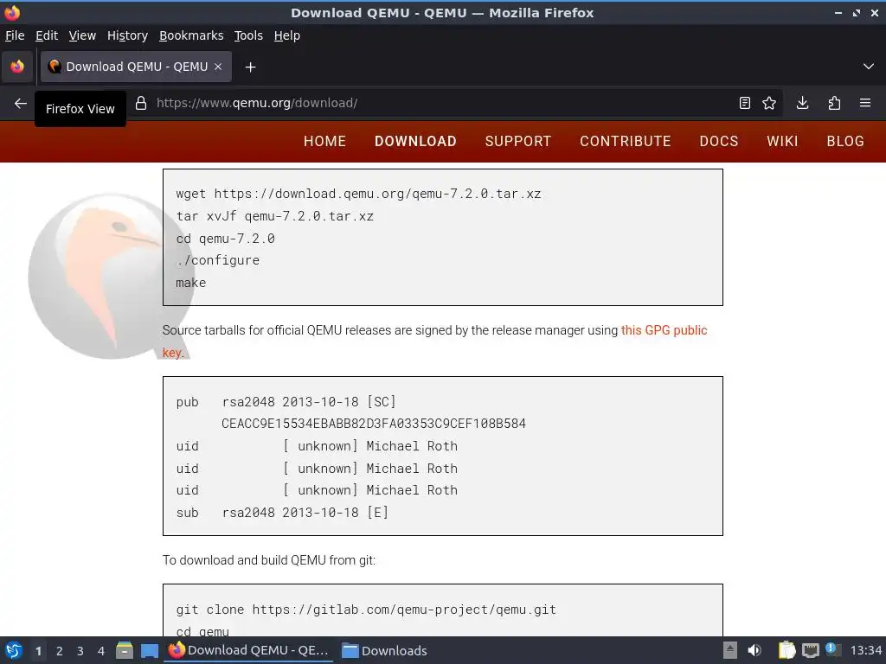Image resolution: width=886 pixels, height=664 pixels.
Task: Switch to workspace 3 in taskbar
Action: [x=80, y=651]
